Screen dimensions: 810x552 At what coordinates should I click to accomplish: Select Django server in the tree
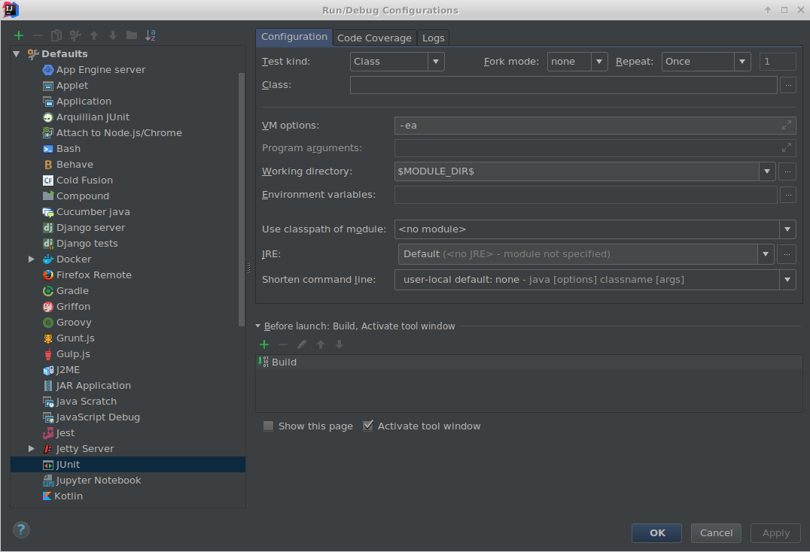click(x=128, y=228)
